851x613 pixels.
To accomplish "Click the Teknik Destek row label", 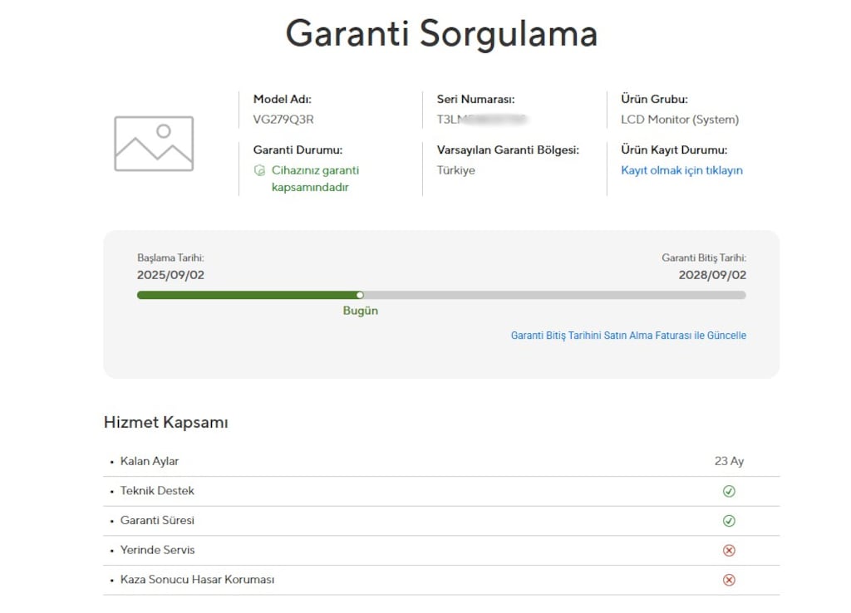I will point(157,490).
